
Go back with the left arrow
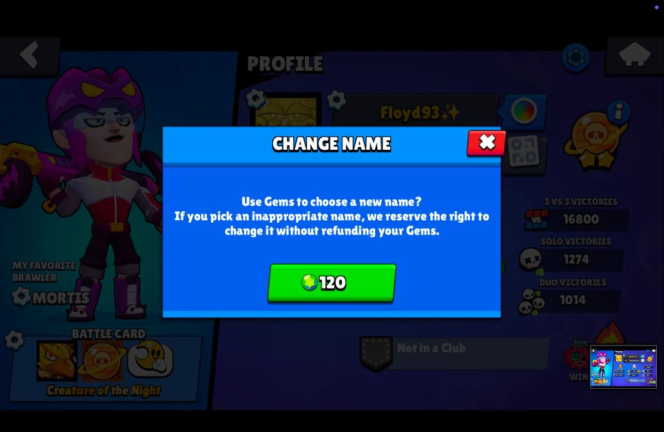tap(30, 55)
